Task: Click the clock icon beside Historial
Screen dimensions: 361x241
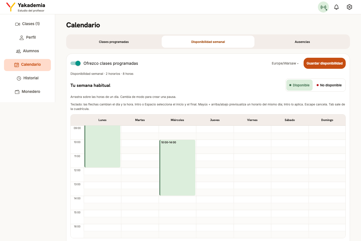Action: coord(19,78)
